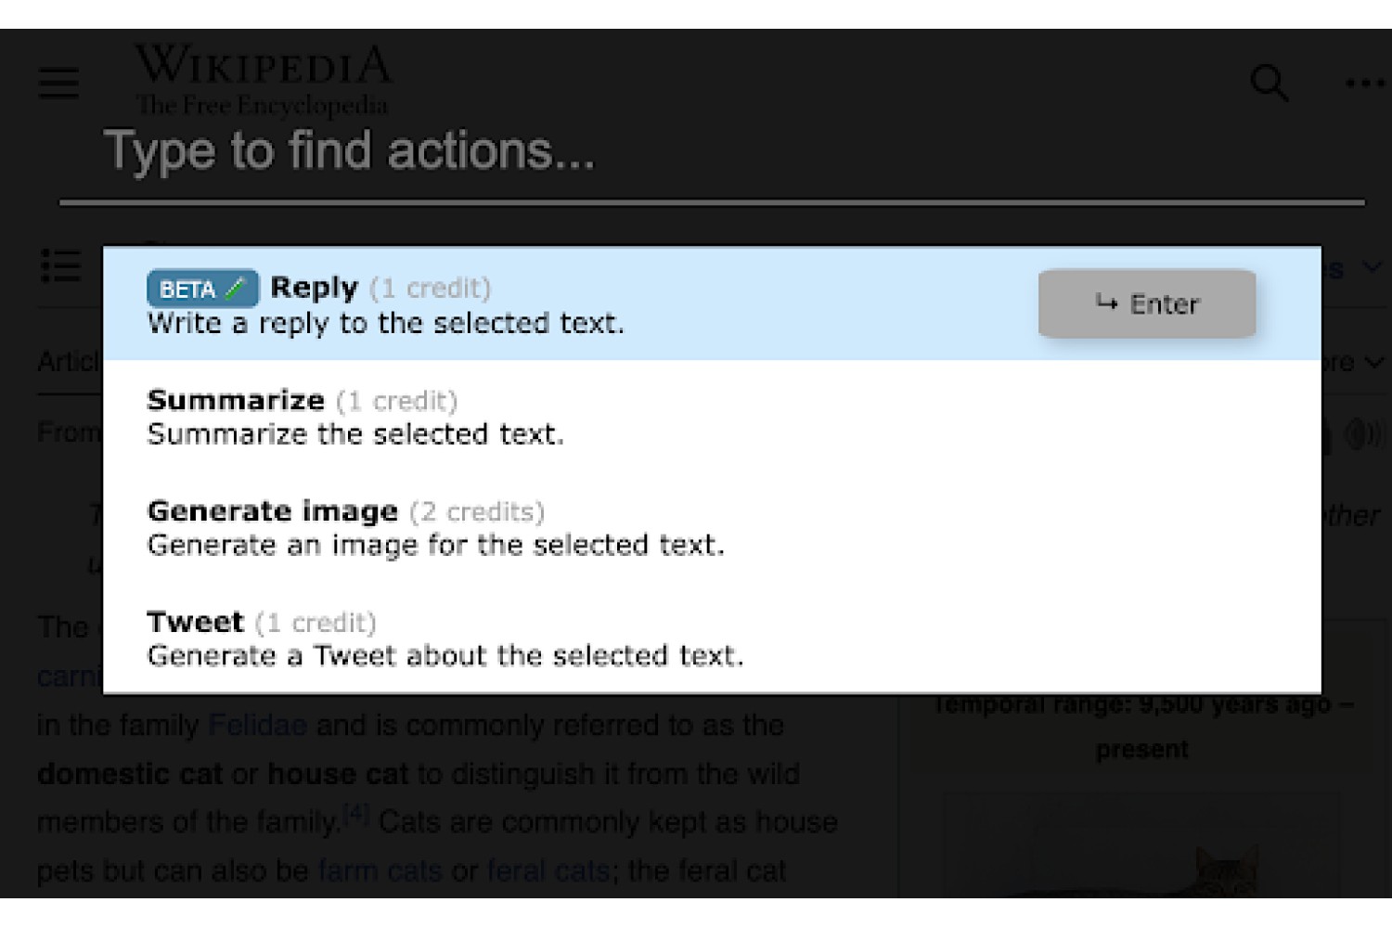Click the Enter button for Reply action
The width and height of the screenshot is (1392, 928).
click(1147, 303)
